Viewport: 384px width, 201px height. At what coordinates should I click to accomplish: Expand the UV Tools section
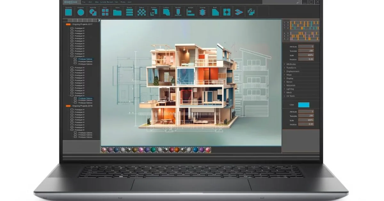pos(290,96)
